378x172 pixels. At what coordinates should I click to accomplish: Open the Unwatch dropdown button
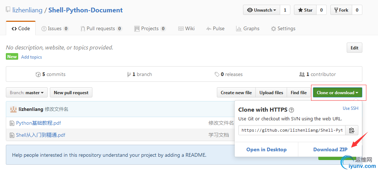(x=262, y=10)
